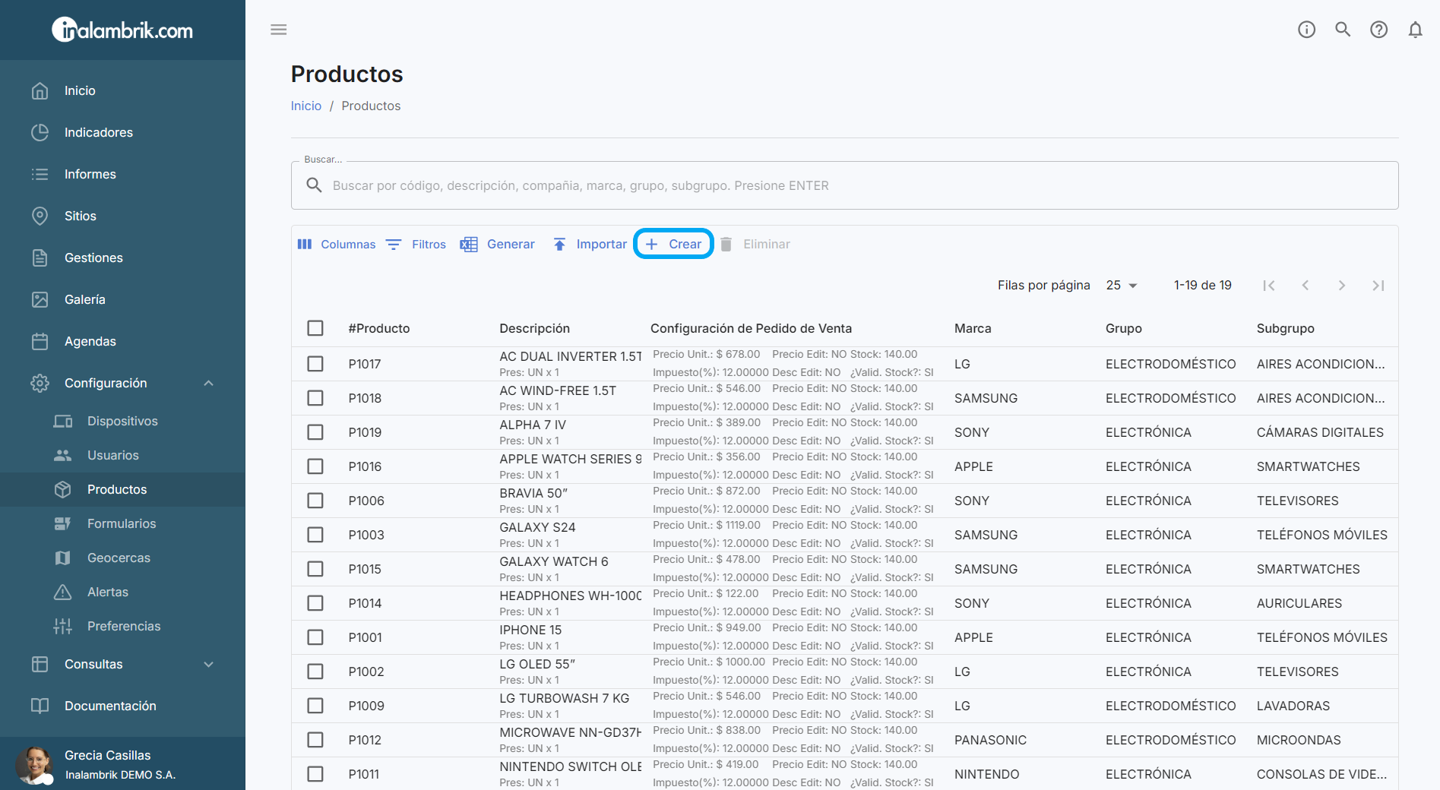Check the checkbox for product P1019
The height and width of the screenshot is (790, 1440).
(315, 432)
